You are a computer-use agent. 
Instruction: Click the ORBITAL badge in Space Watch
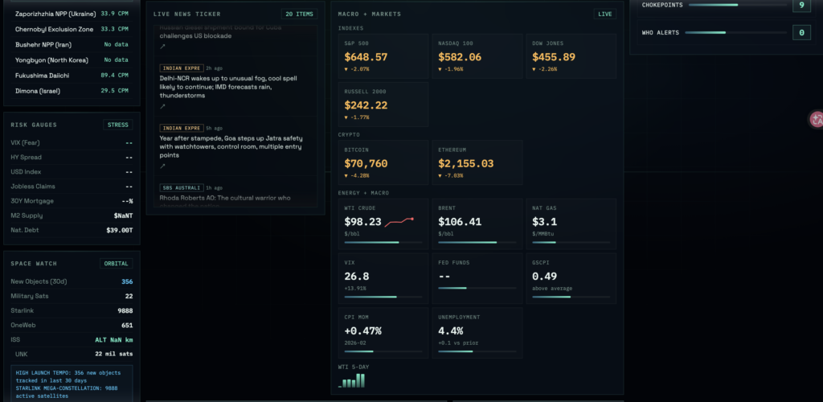pos(116,263)
